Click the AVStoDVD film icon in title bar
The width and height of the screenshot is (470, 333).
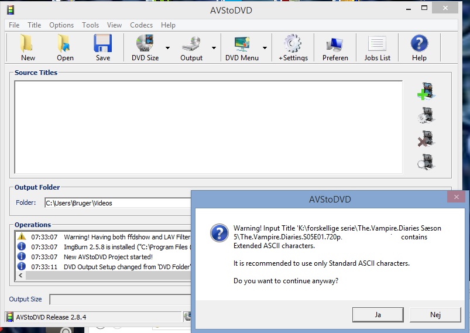pyautogui.click(x=10, y=10)
